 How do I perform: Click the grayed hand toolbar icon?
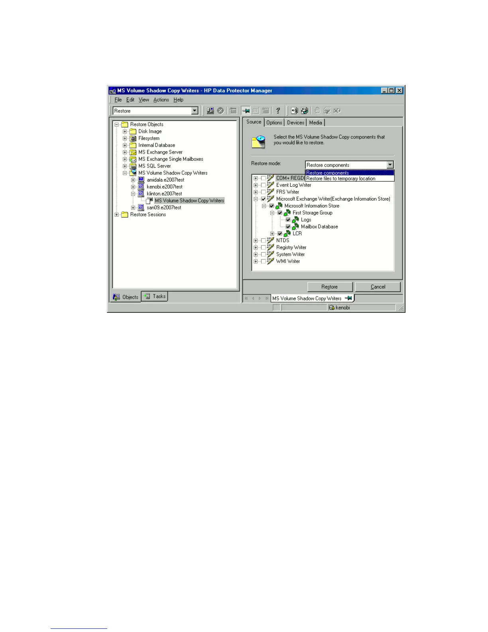(x=317, y=111)
